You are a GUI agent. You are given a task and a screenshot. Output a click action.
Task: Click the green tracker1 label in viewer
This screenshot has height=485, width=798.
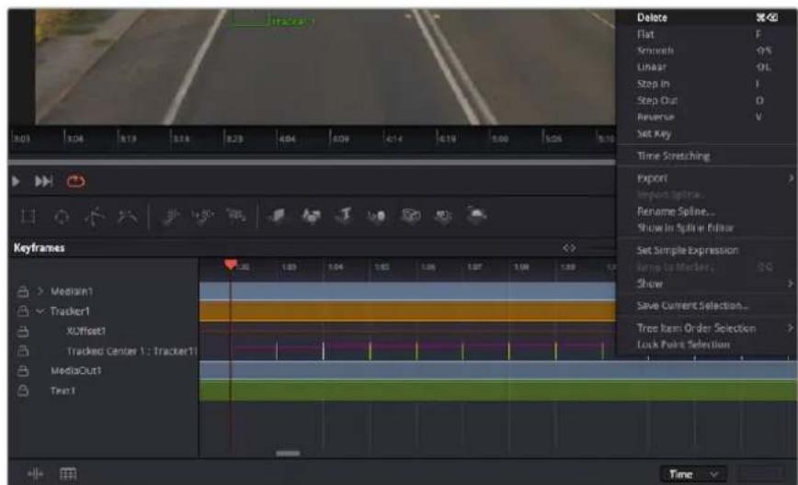coord(291,21)
